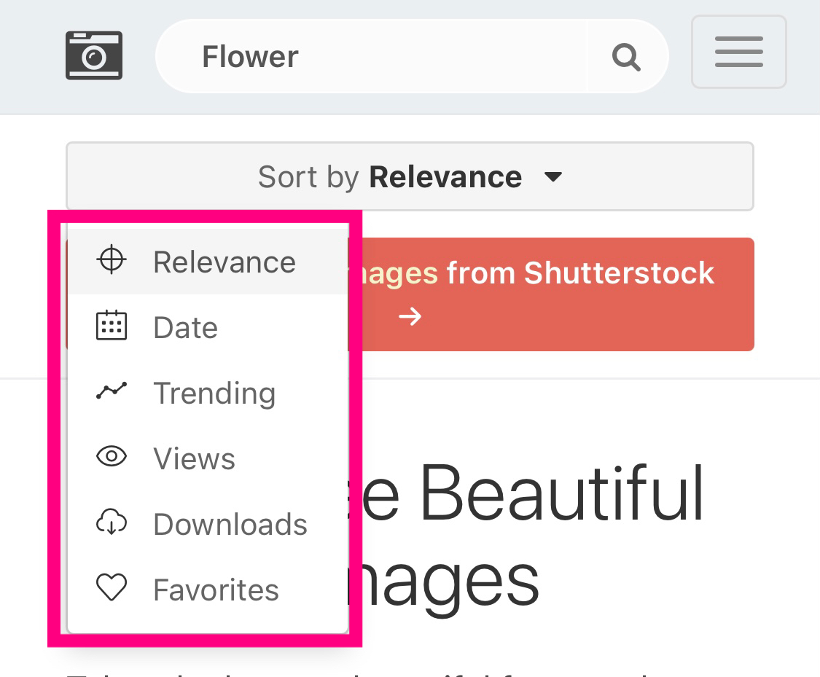The height and width of the screenshot is (677, 820).
Task: Click the crosshair icon beside Relevance
Action: [x=112, y=261]
